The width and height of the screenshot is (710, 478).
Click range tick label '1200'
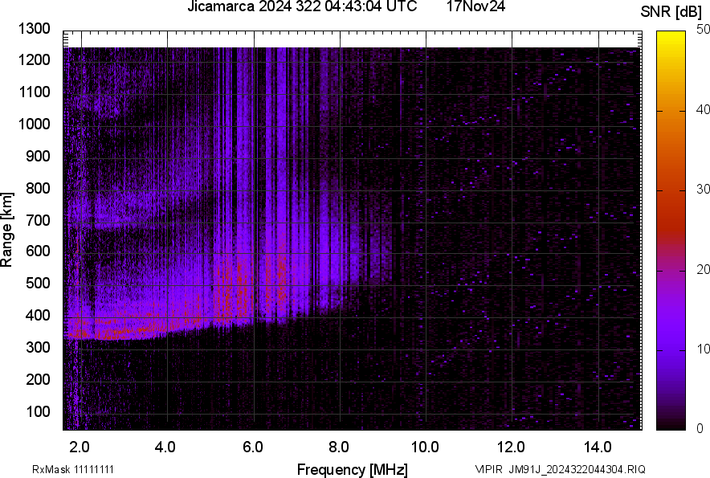[x=35, y=59]
